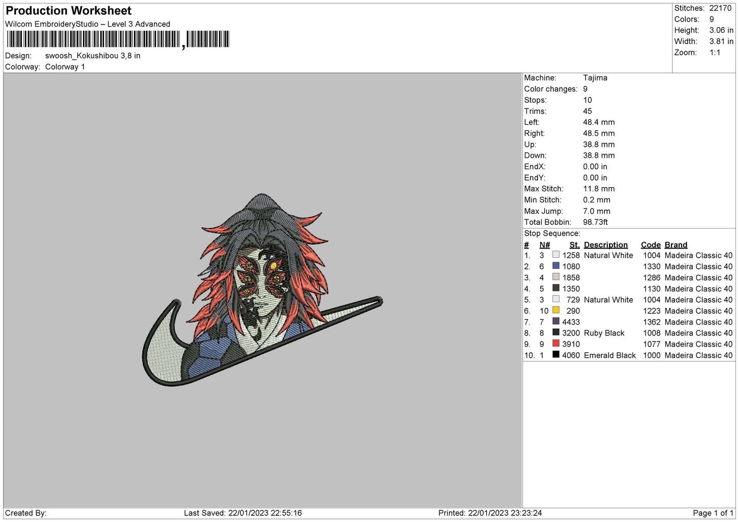Viewport: 739px width, 522px height.
Task: Click the barcode under the worksheet title
Action: 118,39
